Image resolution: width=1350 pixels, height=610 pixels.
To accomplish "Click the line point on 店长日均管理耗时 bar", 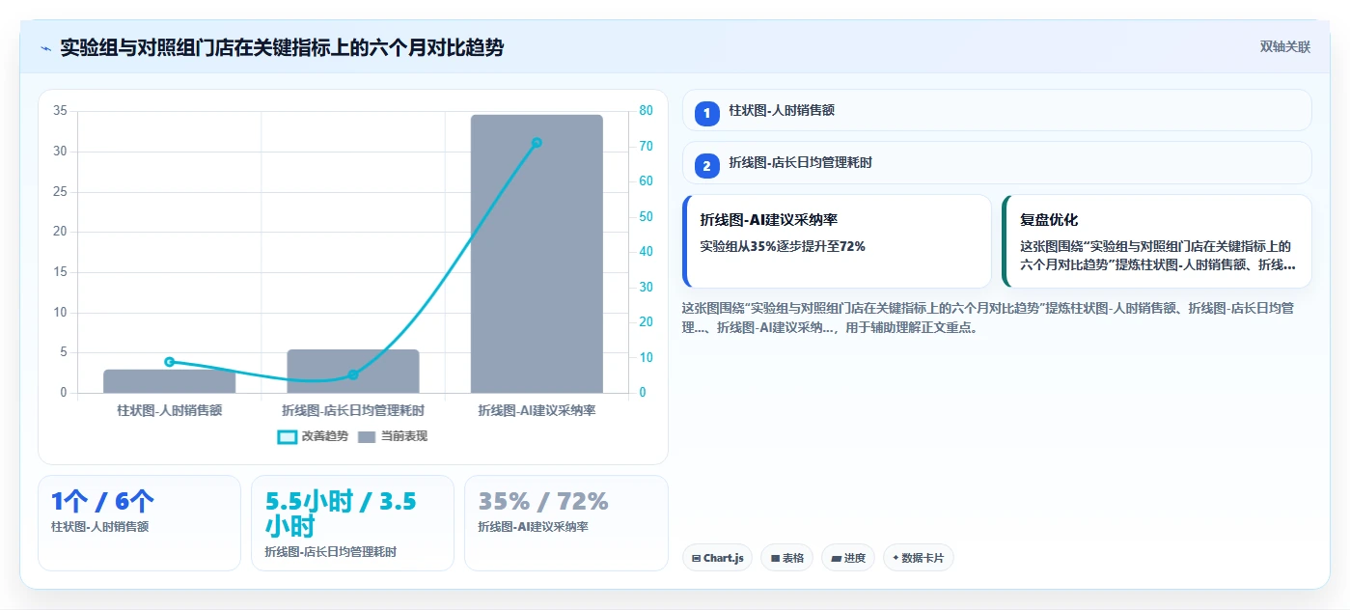I will point(353,374).
